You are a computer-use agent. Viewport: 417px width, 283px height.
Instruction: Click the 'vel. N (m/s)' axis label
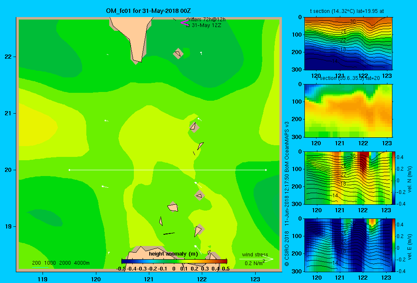(410, 179)
